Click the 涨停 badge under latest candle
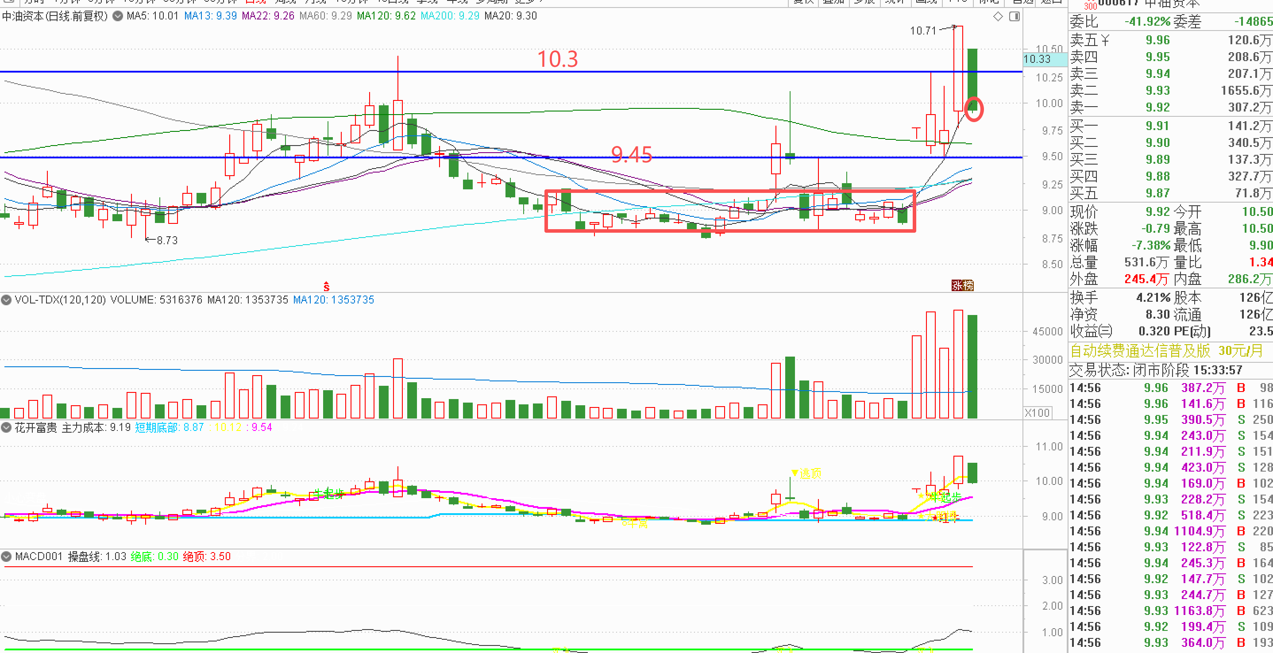Screen dimensions: 1273x653 click(x=962, y=285)
